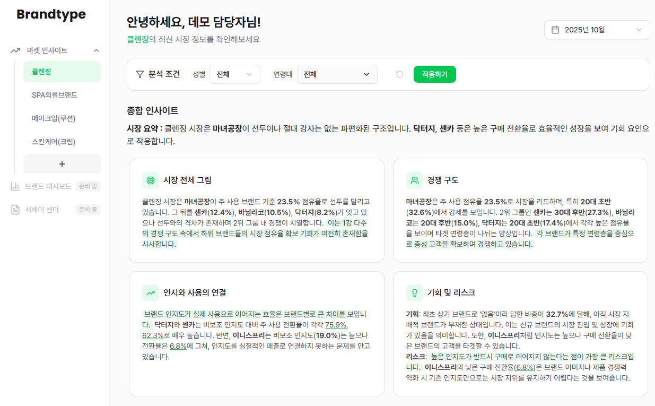Open the 2025년 10월 date dropdown
The width and height of the screenshot is (655, 406).
coord(597,30)
